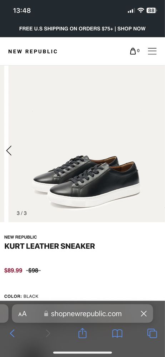
Task: Open the AA reader options menu
Action: [22, 314]
